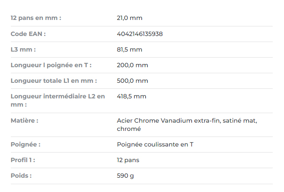The width and height of the screenshot is (284, 192).
Task: Select the EAN number 4042146135938
Action: (140, 34)
